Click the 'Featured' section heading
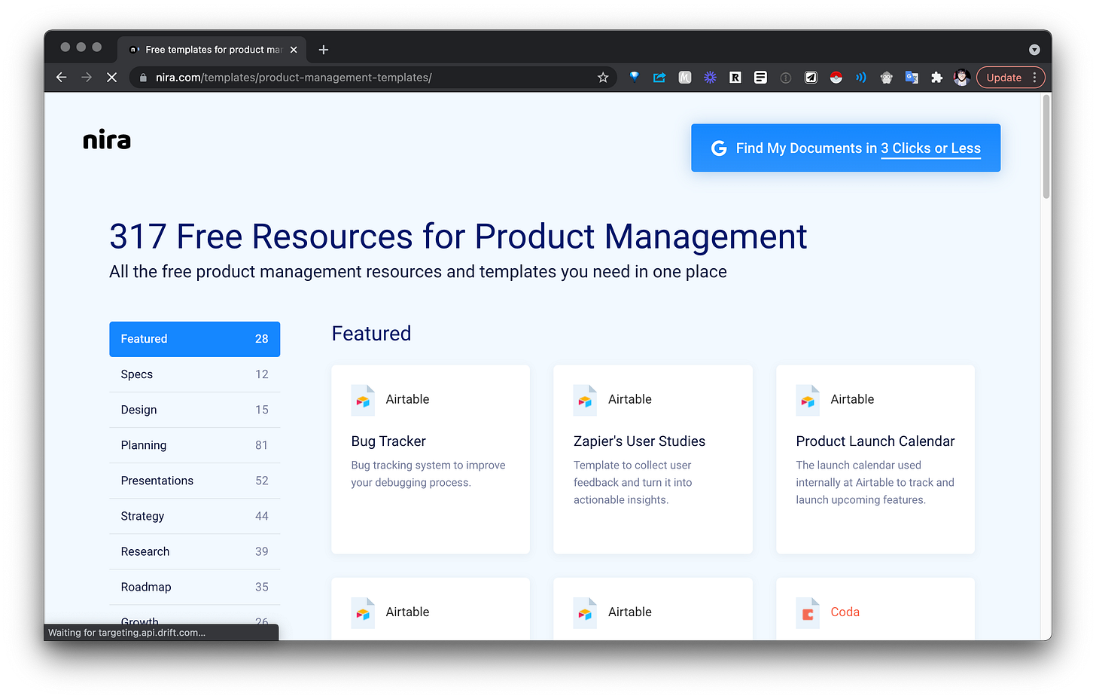1096x699 pixels. click(x=371, y=334)
